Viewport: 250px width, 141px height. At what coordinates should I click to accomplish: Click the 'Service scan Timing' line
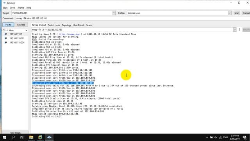click(77, 106)
